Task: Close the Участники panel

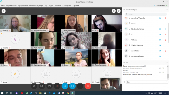Action: (167, 10)
